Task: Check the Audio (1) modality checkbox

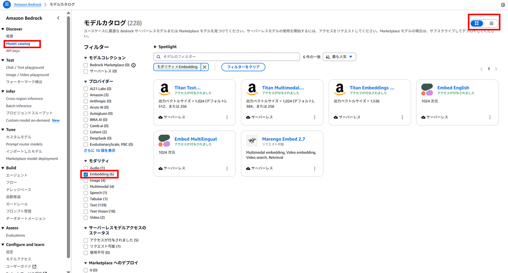Action: [x=86, y=168]
